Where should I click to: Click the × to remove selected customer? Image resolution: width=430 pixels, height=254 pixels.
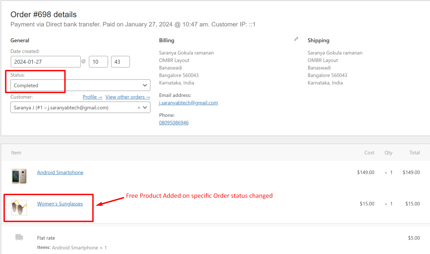click(x=139, y=107)
